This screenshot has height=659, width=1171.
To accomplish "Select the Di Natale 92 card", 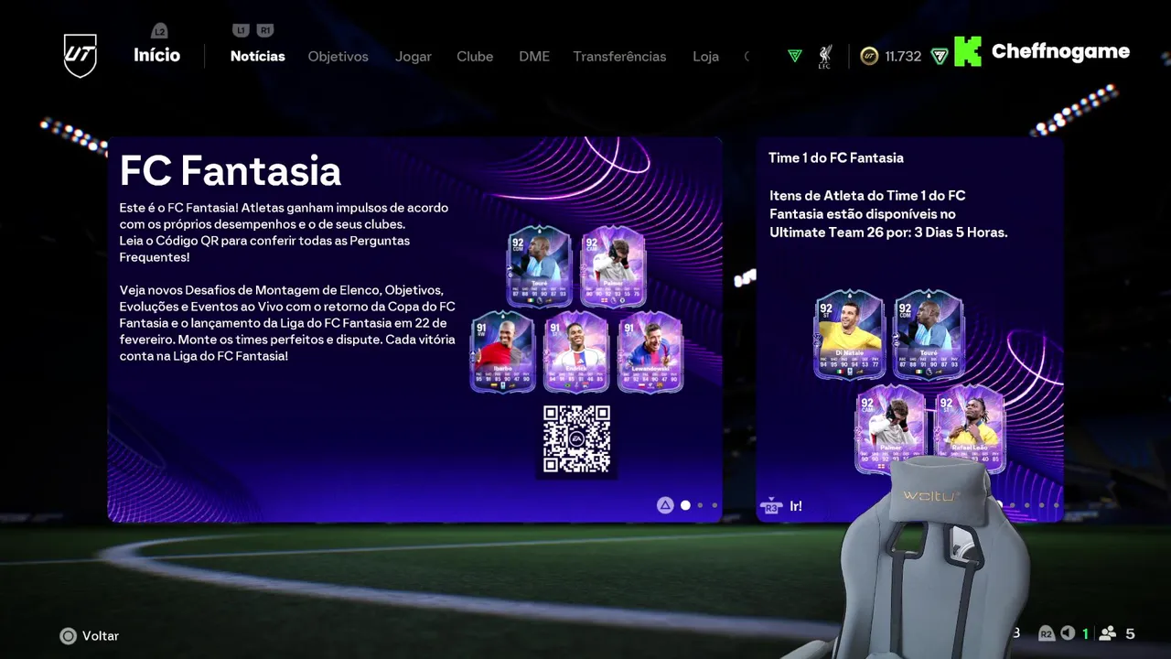I will (850, 334).
